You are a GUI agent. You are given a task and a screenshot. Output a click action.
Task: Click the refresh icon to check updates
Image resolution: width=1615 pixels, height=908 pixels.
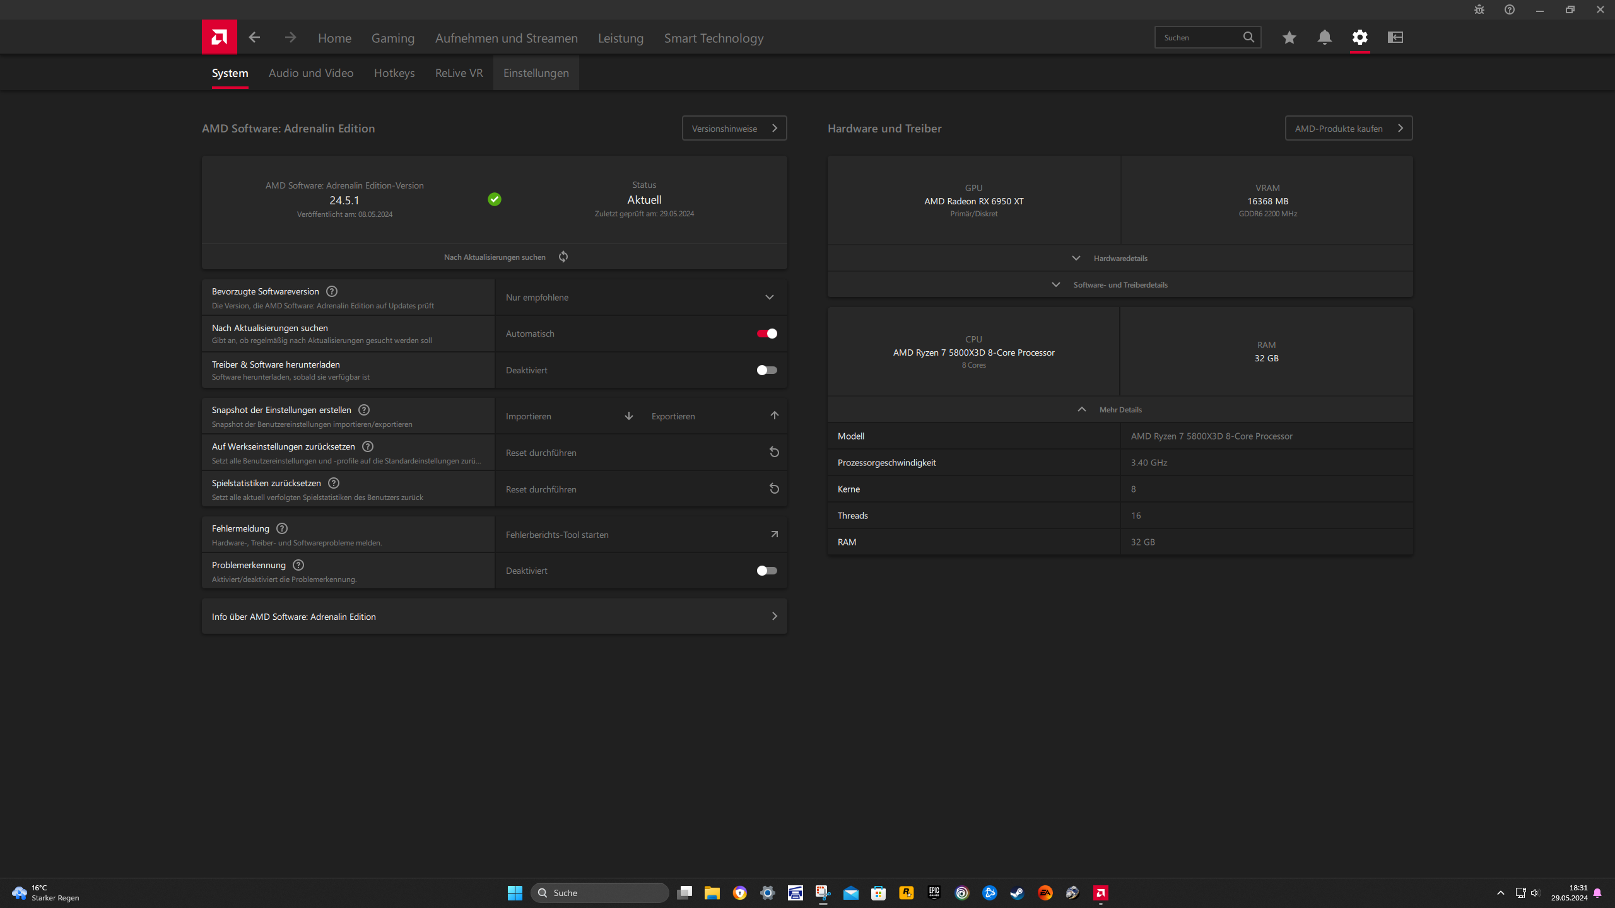[563, 257]
